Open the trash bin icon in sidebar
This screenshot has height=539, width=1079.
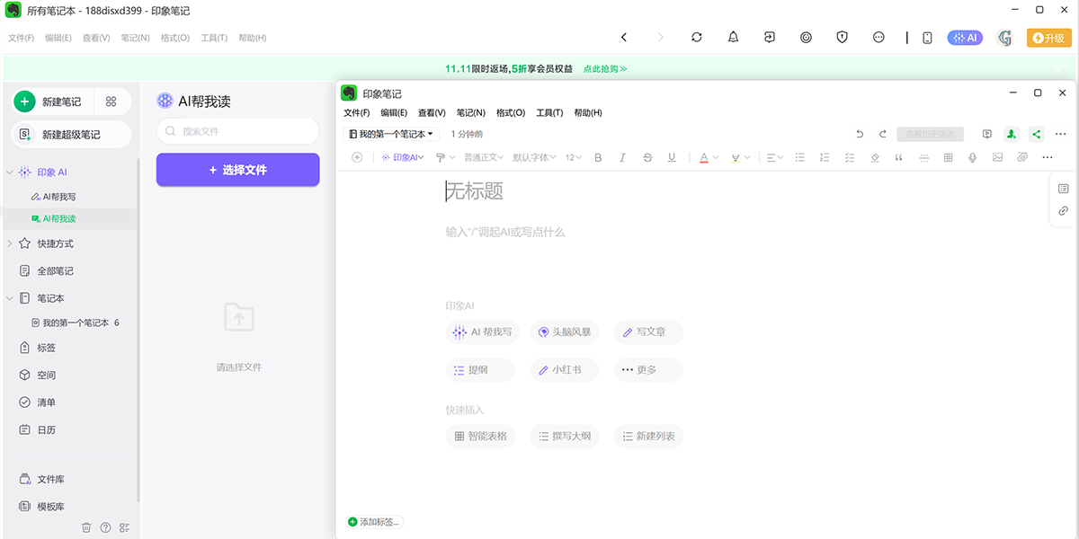[x=86, y=527]
